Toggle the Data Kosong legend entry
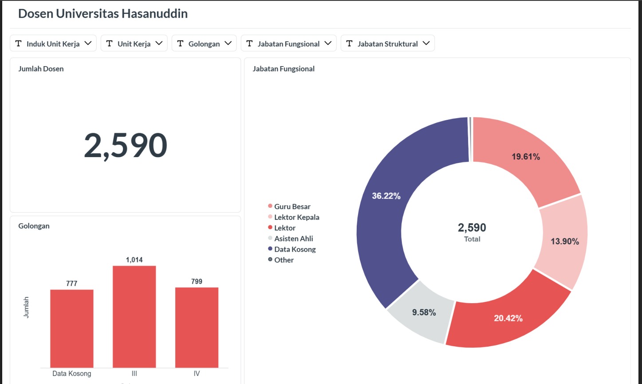Viewport: 642px width, 384px height. [295, 249]
